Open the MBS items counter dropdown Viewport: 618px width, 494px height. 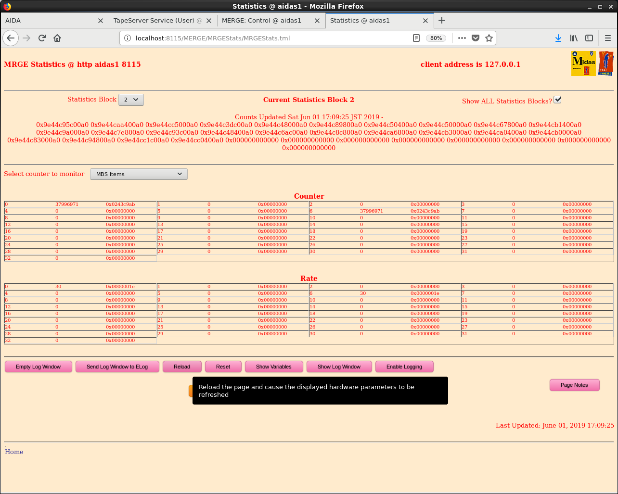pos(139,174)
